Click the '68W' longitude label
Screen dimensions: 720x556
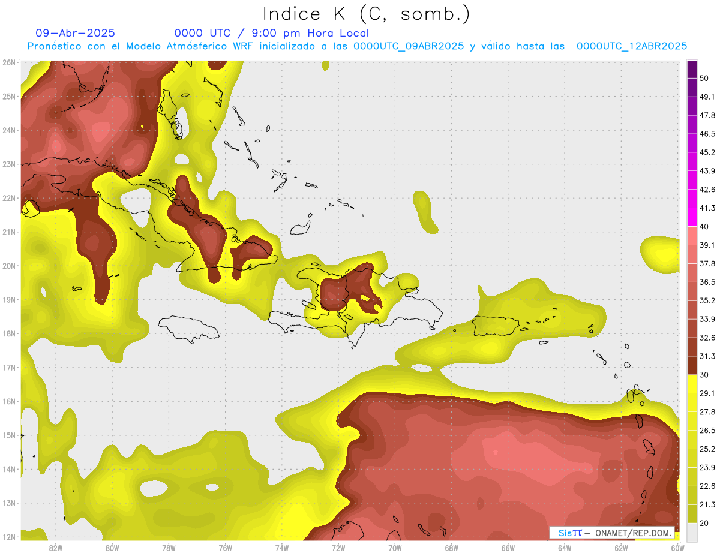pos(452,548)
